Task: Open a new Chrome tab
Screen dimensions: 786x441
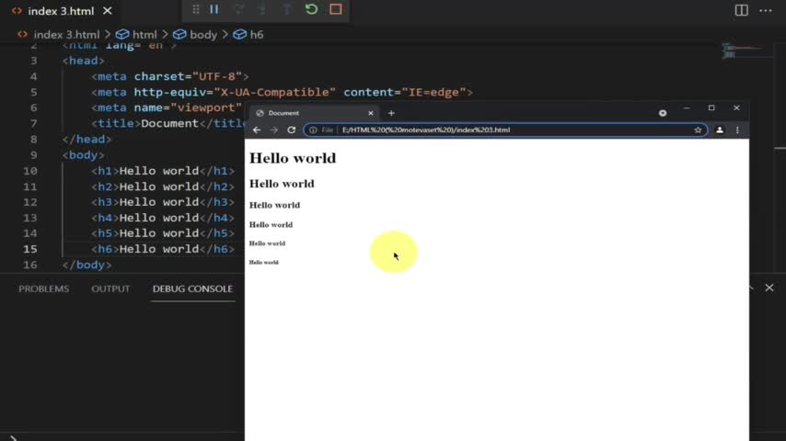Action: pyautogui.click(x=391, y=113)
